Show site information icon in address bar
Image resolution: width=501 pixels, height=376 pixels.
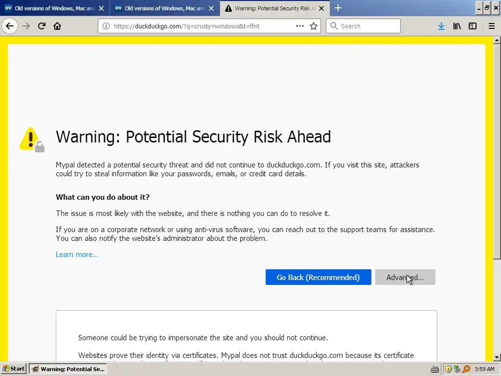coord(106,26)
